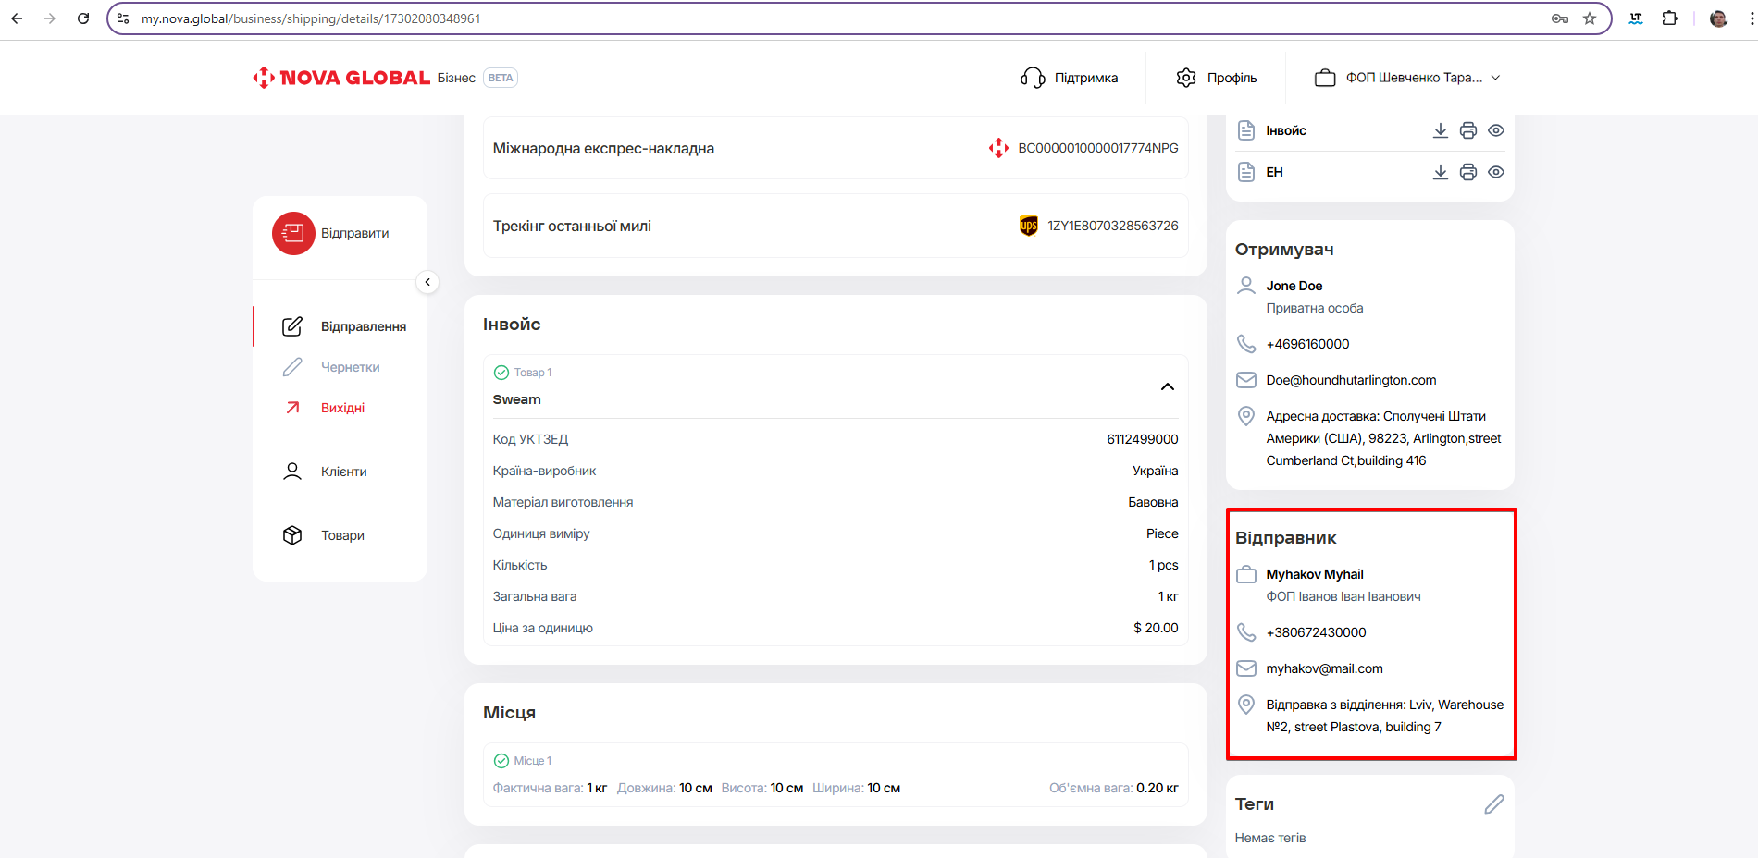The width and height of the screenshot is (1758, 858).
Task: Open Профіль settings
Action: click(x=1217, y=78)
